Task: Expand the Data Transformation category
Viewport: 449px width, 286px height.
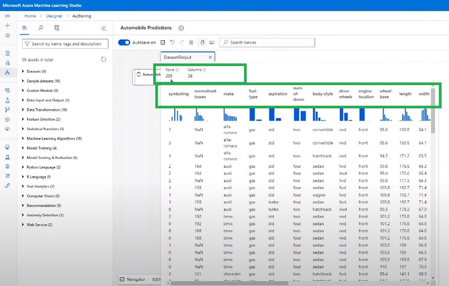Action: 46,109
